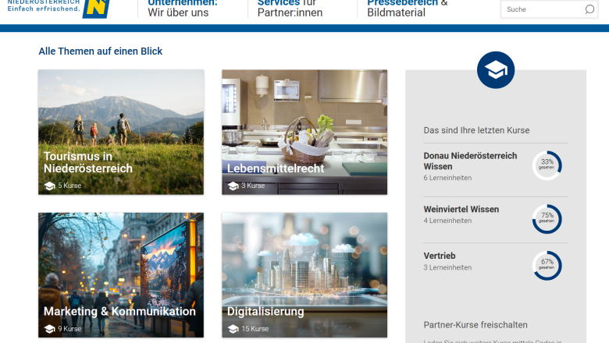609x343 pixels.
Task: Click the graduation cap circle icon
Action: click(496, 70)
